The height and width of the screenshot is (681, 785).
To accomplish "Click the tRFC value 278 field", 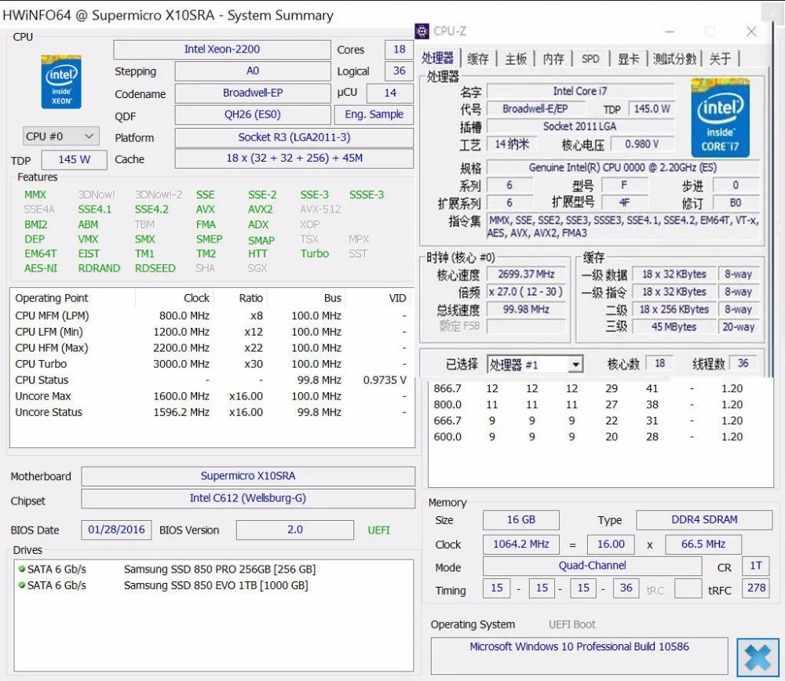I will [756, 588].
